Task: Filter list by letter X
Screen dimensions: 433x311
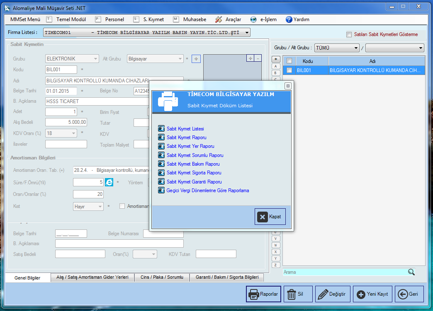Action: pyautogui.click(x=275, y=252)
